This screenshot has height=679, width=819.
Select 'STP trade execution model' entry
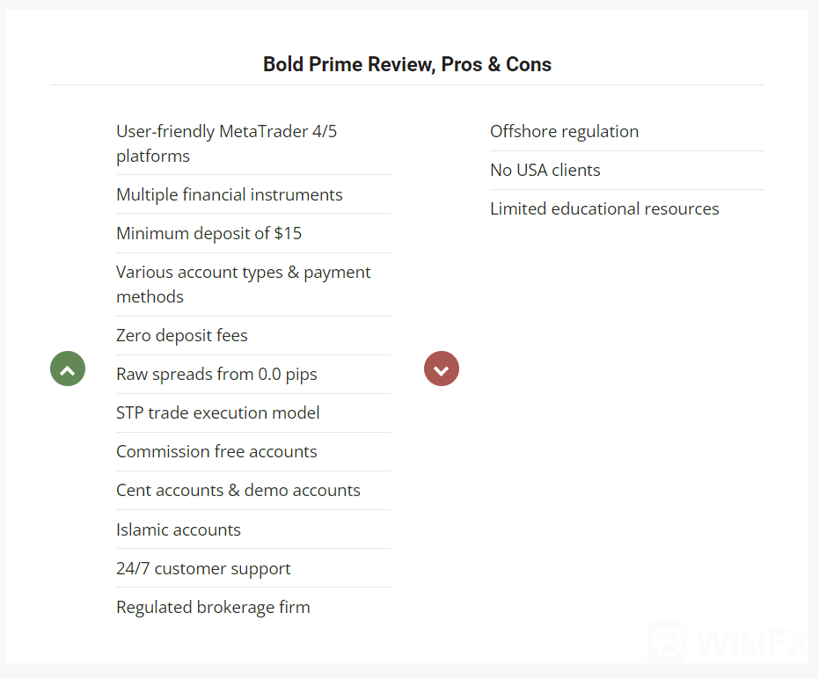tap(218, 413)
